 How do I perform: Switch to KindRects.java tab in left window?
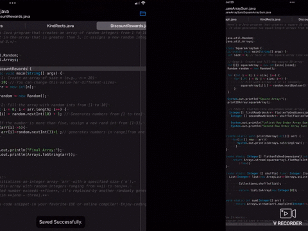point(60,26)
